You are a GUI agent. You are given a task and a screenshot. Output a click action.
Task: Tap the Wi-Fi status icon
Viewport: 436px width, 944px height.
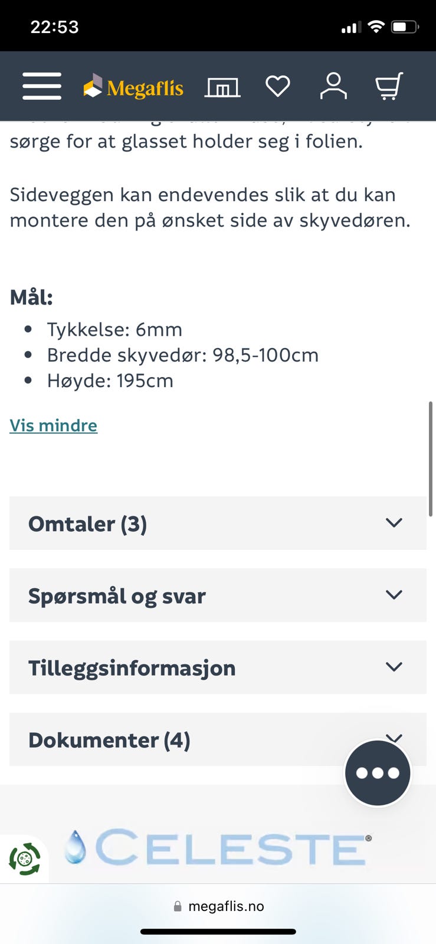(375, 27)
